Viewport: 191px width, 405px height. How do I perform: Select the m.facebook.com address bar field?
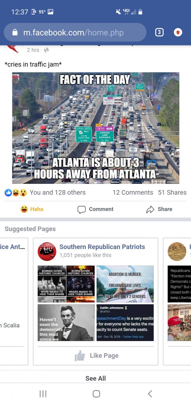click(x=75, y=32)
